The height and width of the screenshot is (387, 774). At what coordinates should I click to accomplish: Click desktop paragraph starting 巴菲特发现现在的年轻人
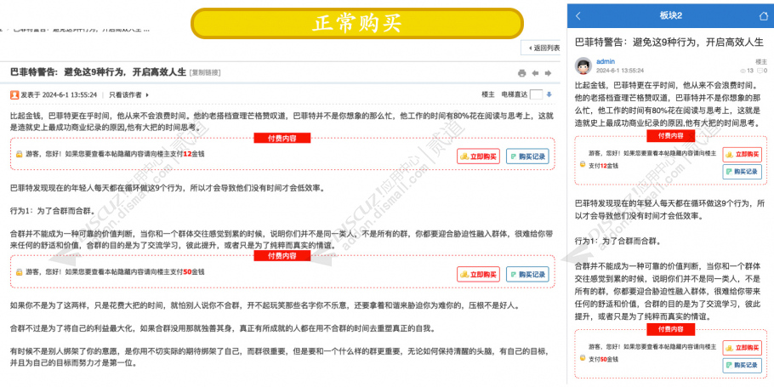(x=168, y=188)
